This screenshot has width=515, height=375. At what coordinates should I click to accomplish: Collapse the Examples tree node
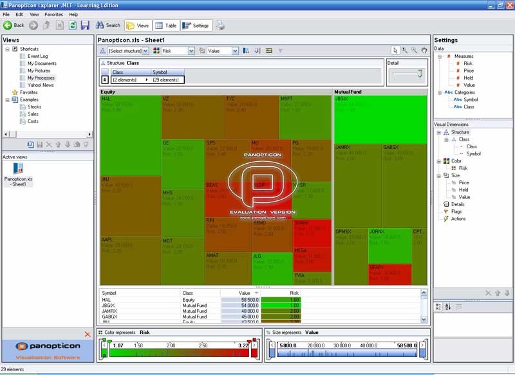click(7, 100)
